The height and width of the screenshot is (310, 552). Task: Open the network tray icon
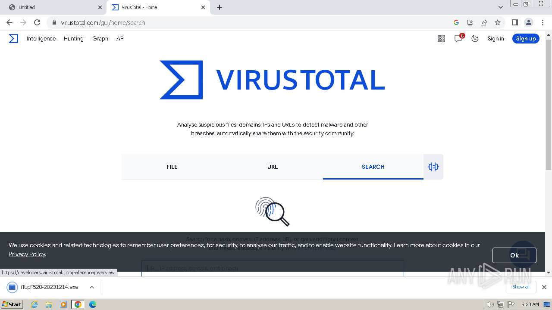click(500, 304)
